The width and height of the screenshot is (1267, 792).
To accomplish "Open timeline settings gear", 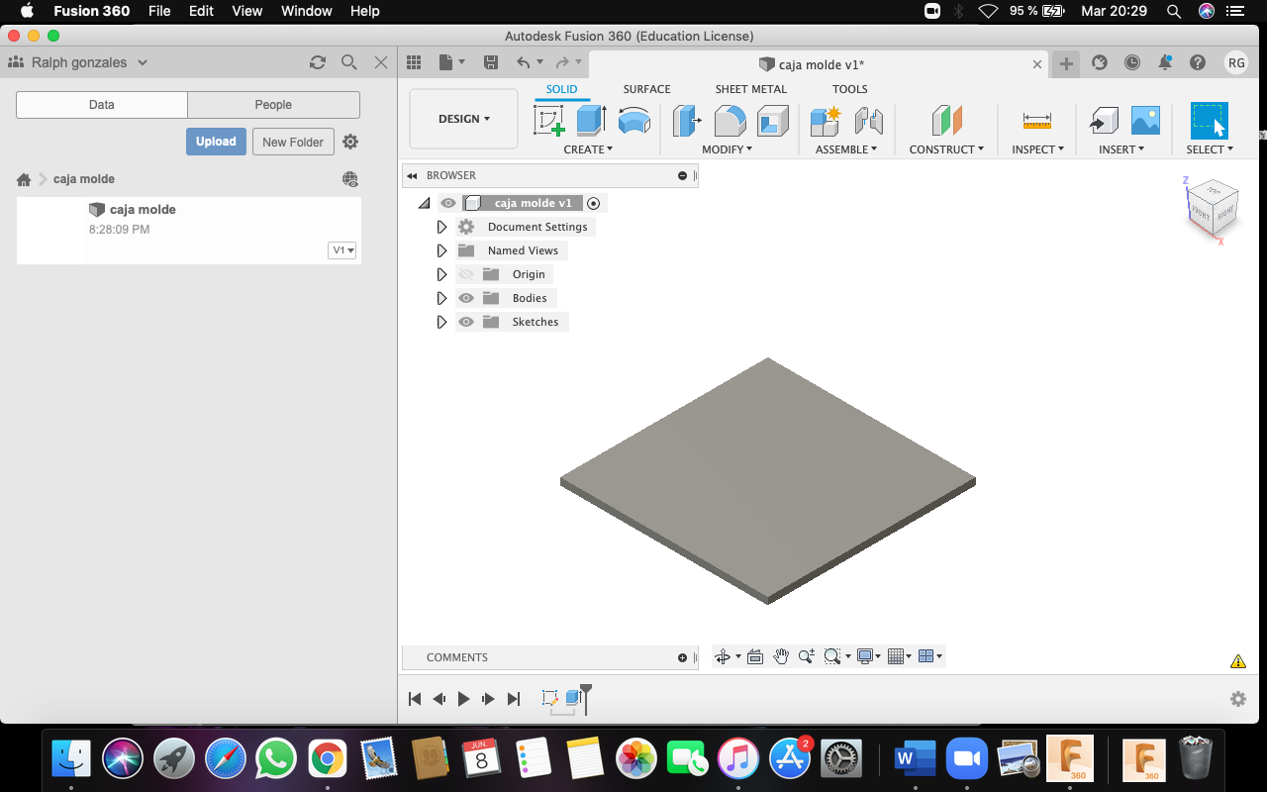I will coord(1238,699).
